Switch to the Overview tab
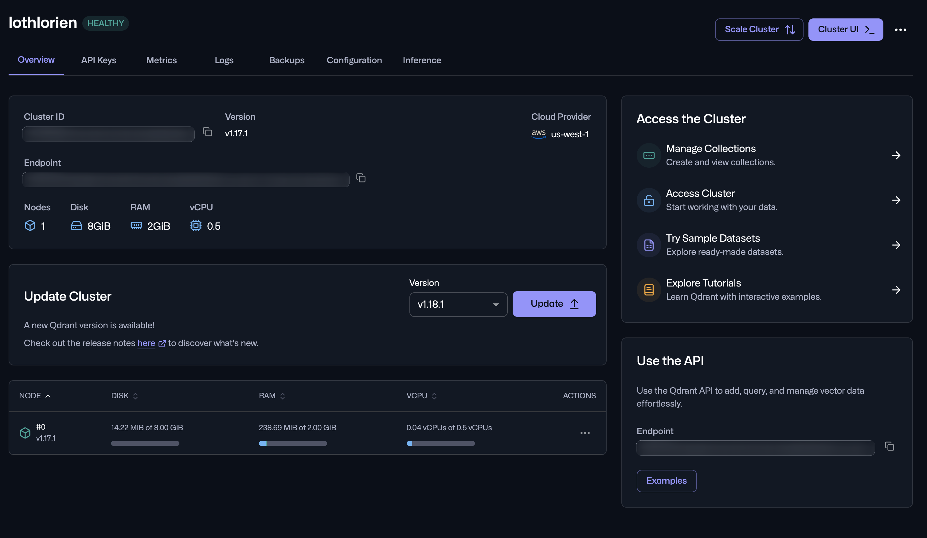927x538 pixels. coord(36,60)
